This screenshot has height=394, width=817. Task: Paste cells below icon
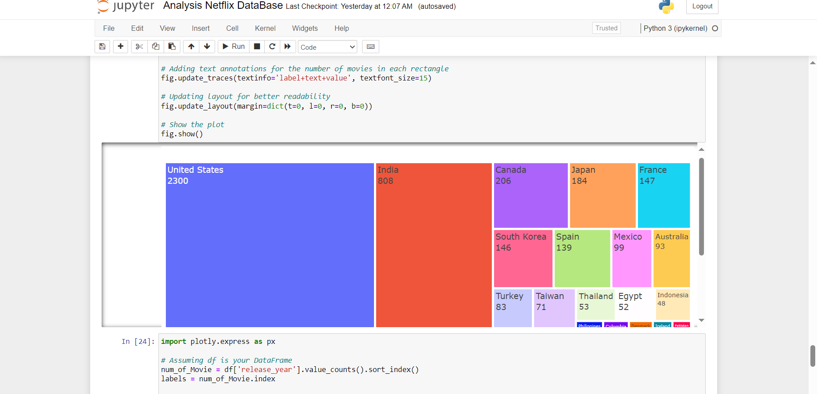click(x=172, y=47)
